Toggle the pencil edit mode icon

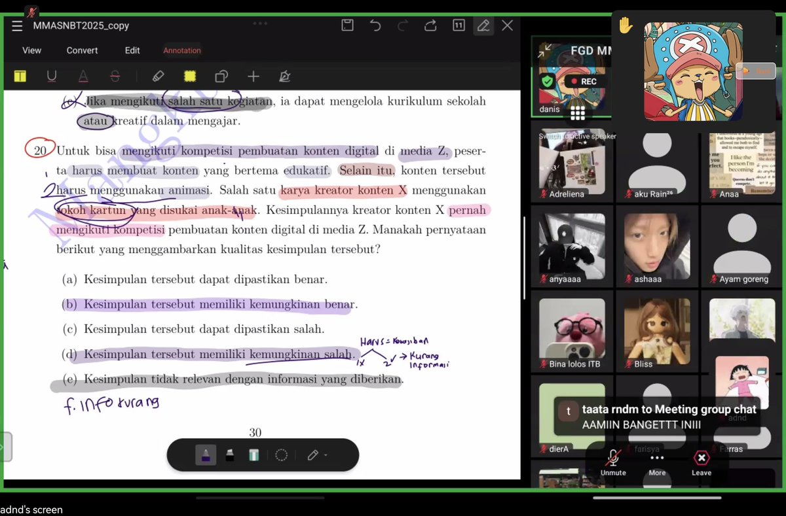(x=483, y=26)
